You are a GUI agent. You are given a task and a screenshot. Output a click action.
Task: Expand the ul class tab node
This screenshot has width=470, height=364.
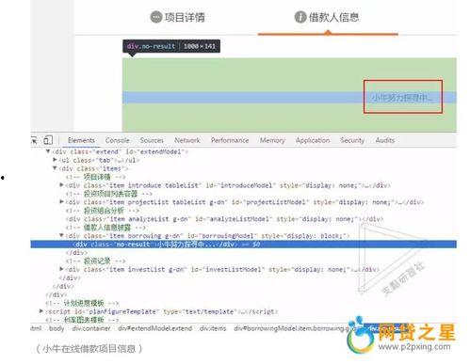(x=55, y=160)
